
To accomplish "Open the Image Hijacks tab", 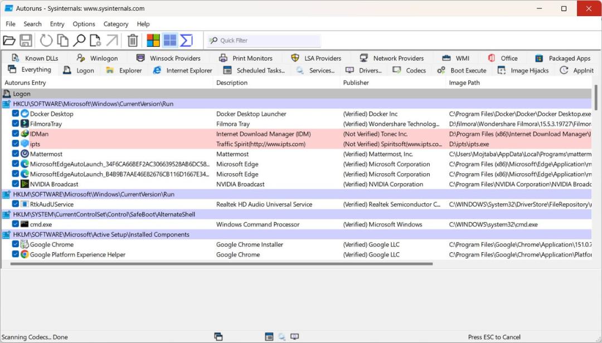I will [523, 70].
